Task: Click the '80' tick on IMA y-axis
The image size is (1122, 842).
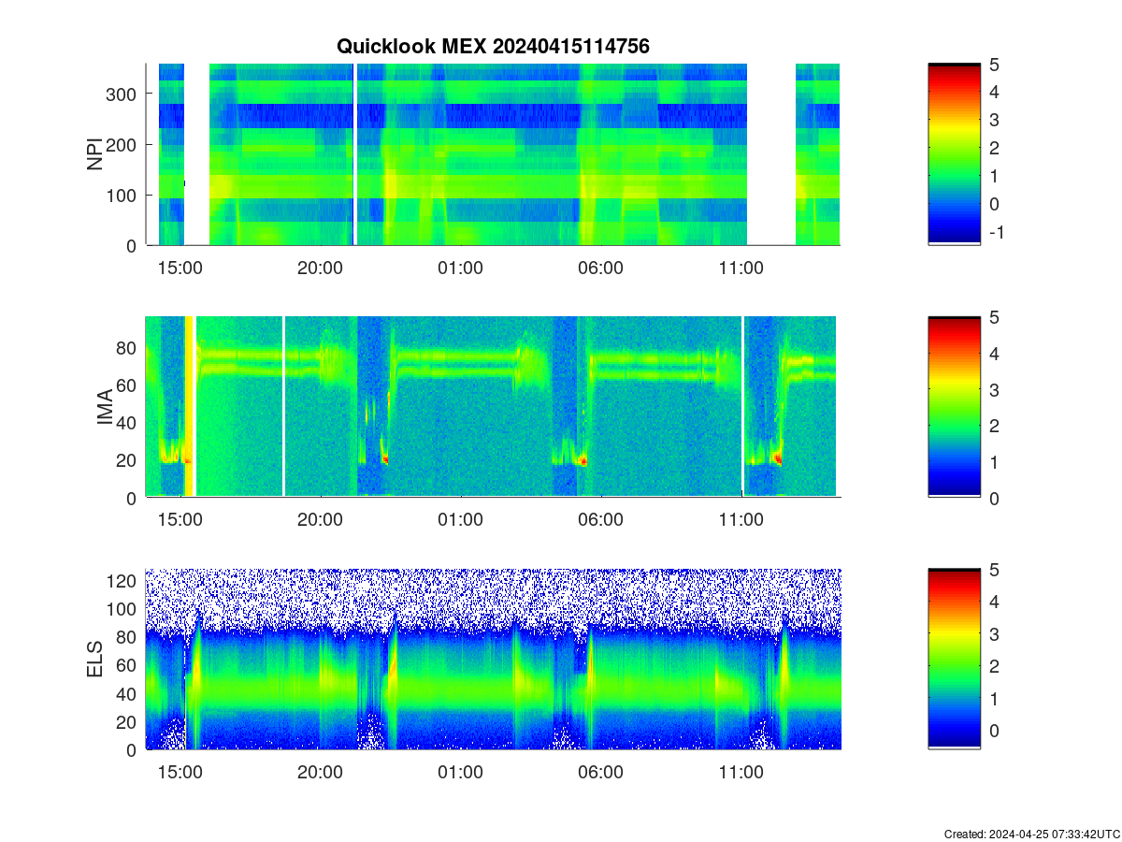Action: 128,347
